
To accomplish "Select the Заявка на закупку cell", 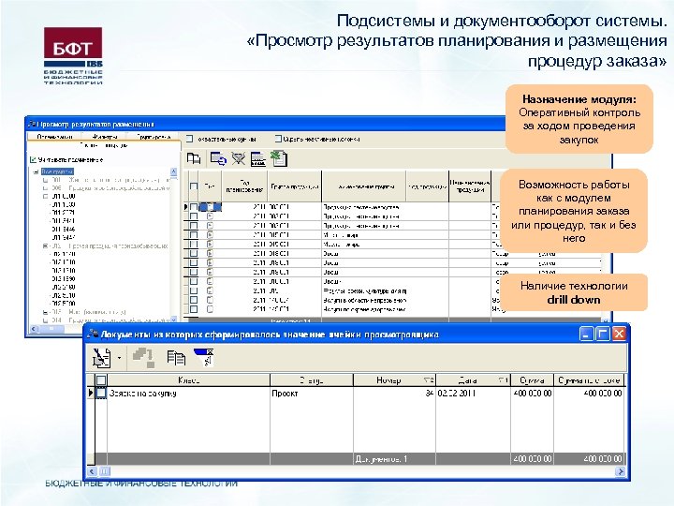I will tap(188, 394).
